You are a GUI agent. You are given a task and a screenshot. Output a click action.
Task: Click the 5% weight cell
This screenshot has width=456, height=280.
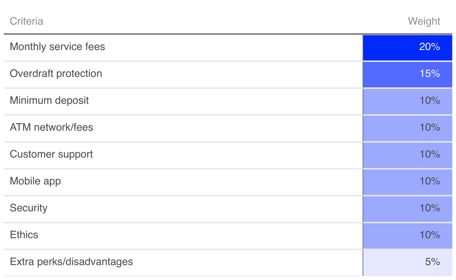(x=407, y=262)
